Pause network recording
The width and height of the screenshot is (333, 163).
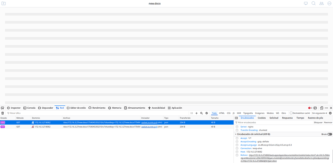(x=192, y=113)
